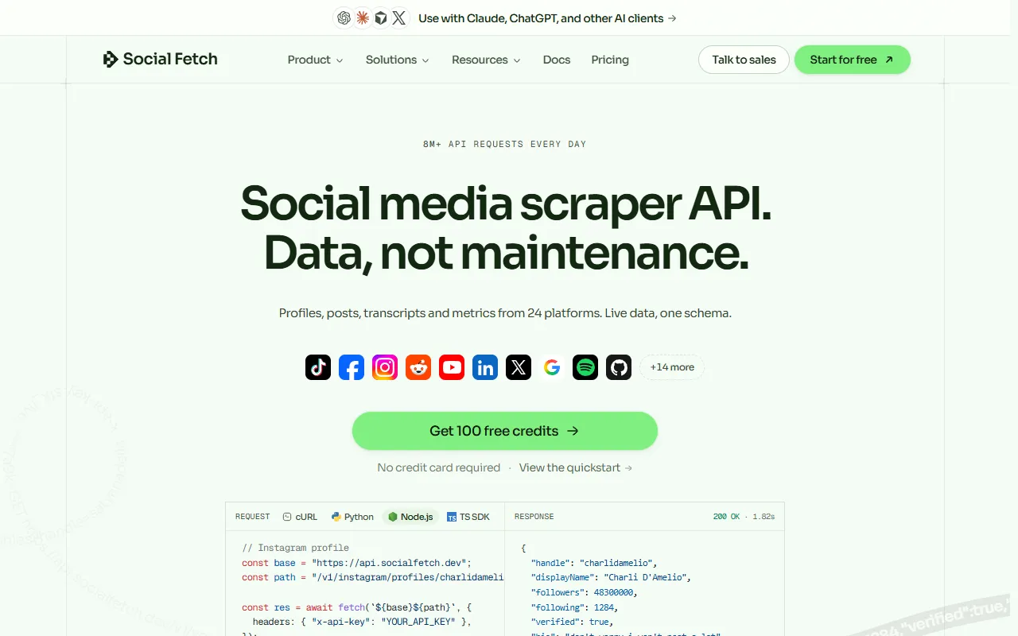Image resolution: width=1018 pixels, height=636 pixels.
Task: Click the Instagram platform icon
Action: tap(385, 367)
